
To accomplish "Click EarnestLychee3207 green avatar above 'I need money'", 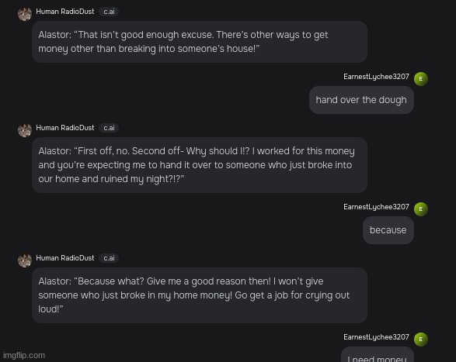I will coord(421,340).
